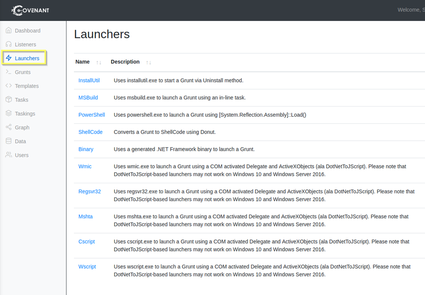Click the Launchers lightning bolt icon
The image size is (425, 295).
[x=9, y=58]
